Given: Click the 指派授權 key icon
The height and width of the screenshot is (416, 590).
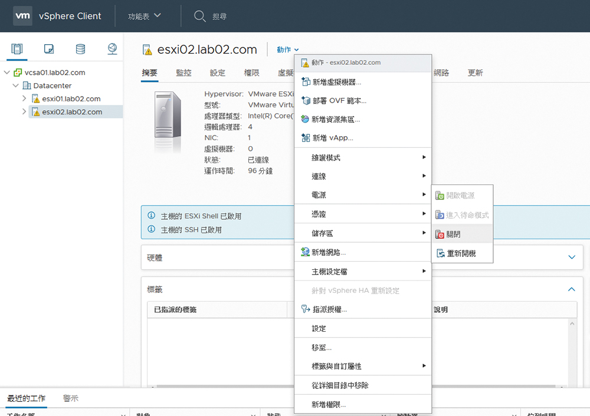Looking at the screenshot, I should pyautogui.click(x=306, y=309).
